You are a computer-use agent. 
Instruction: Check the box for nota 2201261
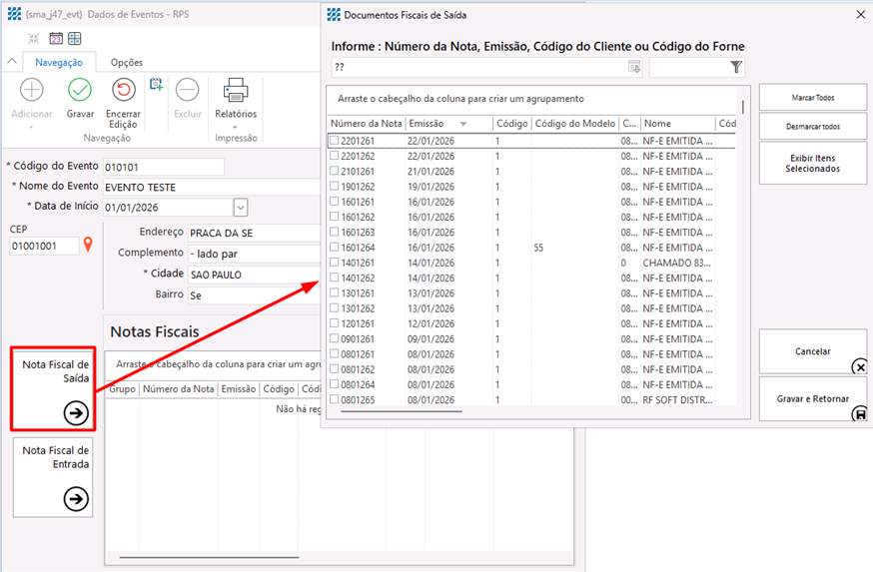pyautogui.click(x=335, y=141)
